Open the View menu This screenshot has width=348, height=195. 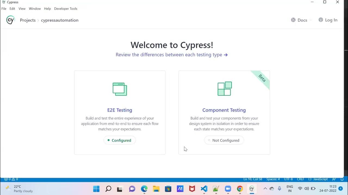(22, 9)
